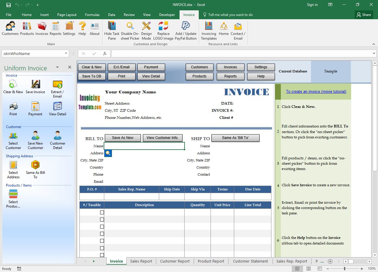The width and height of the screenshot is (378, 272).
Task: Tick the third line item's Taxable checkbox
Action: click(102, 226)
